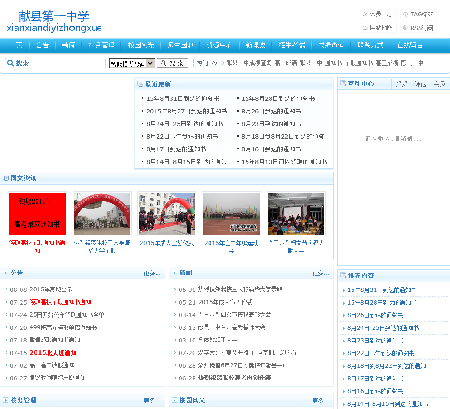Open 15年8月13日可以领取的通知书 link
The height and width of the screenshot is (409, 450).
[x=284, y=162]
